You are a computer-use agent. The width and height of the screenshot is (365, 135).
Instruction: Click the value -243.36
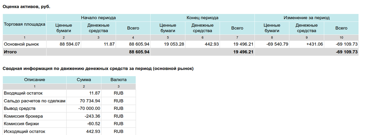click(92, 116)
